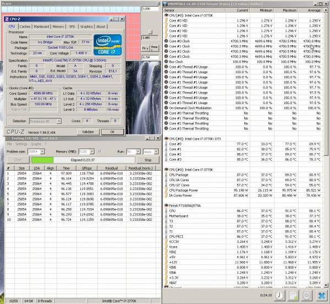Screen dimensions: 330x304
Task: Click the Fix y button in Vcore graph
Action: (145, 48)
